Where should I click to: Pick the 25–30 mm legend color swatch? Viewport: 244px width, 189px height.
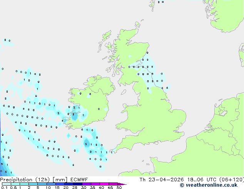pos(78,184)
